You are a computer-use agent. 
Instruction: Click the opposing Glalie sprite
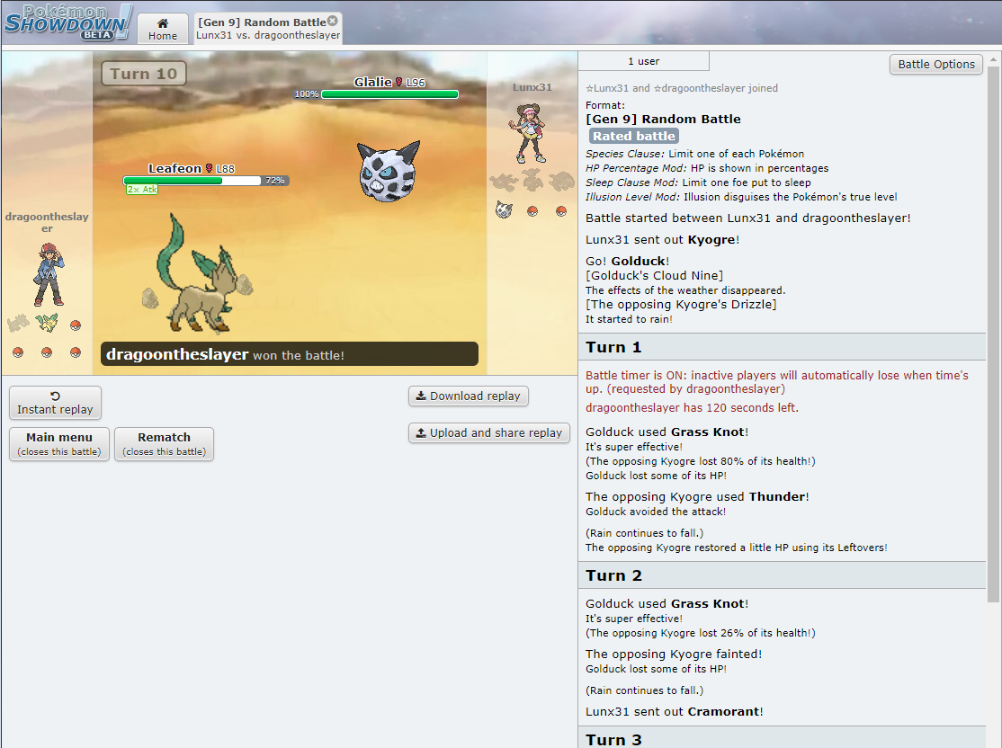(x=389, y=171)
